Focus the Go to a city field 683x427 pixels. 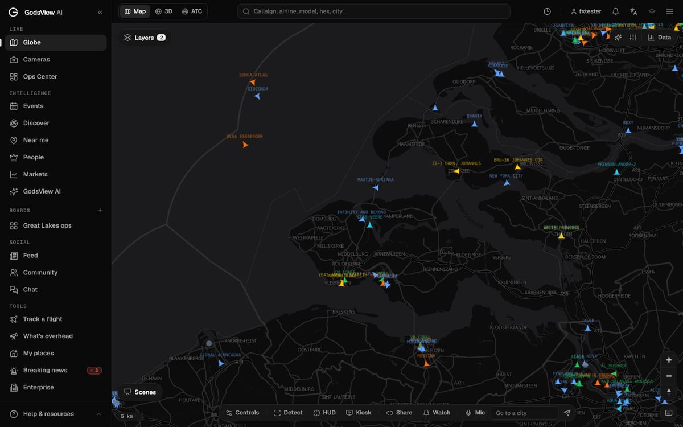click(x=525, y=413)
